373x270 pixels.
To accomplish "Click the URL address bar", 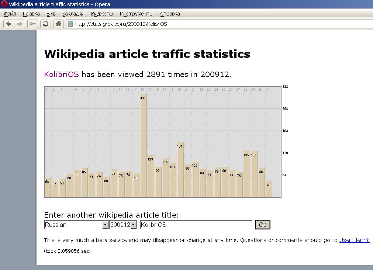I will click(221, 24).
